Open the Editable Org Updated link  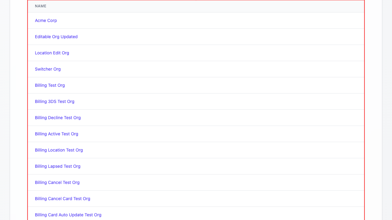pos(56,37)
